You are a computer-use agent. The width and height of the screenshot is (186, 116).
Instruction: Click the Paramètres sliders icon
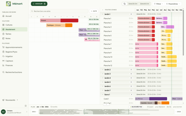point(167,4)
